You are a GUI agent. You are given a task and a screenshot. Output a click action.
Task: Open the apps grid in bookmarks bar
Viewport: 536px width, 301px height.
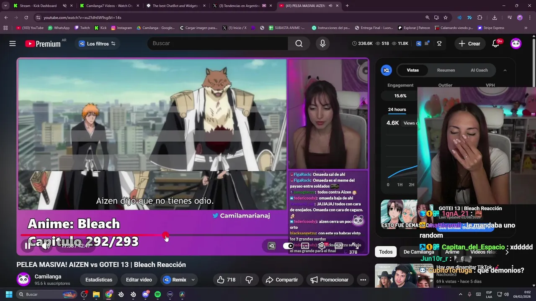coord(5,28)
